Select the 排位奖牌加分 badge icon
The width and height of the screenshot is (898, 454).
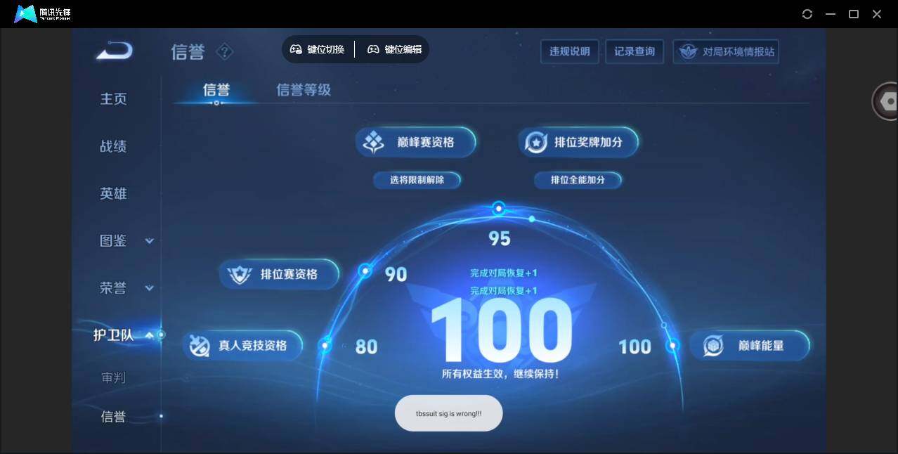tap(536, 141)
